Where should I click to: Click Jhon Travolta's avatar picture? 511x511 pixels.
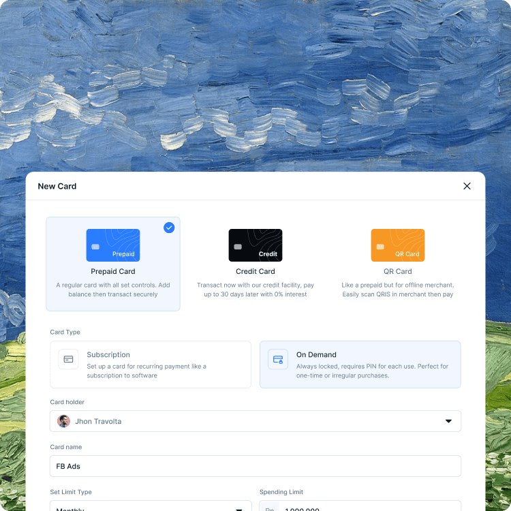[x=64, y=421]
